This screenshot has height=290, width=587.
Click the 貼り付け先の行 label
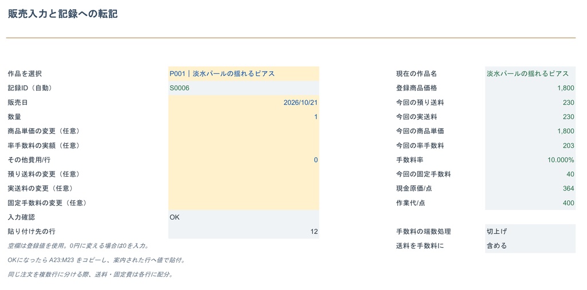coord(32,232)
